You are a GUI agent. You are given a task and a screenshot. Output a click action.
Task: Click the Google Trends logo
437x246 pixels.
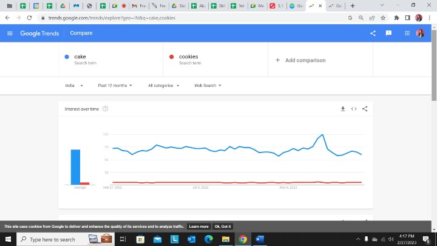pyautogui.click(x=39, y=33)
